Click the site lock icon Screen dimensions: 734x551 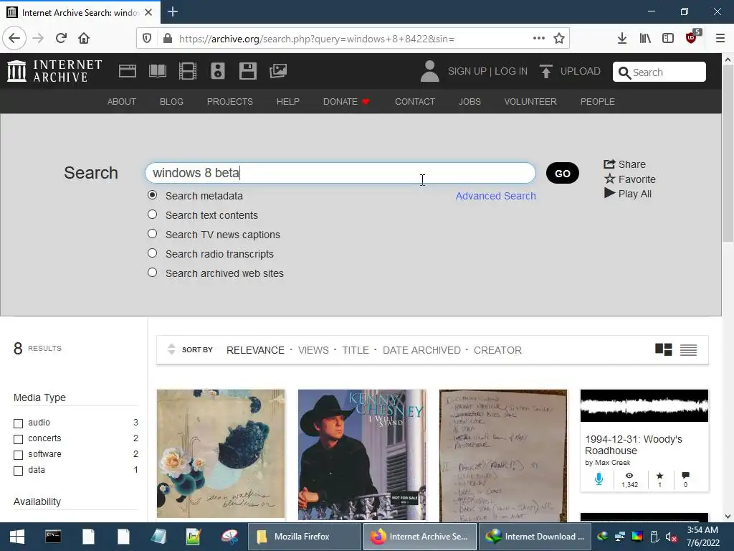(x=168, y=39)
